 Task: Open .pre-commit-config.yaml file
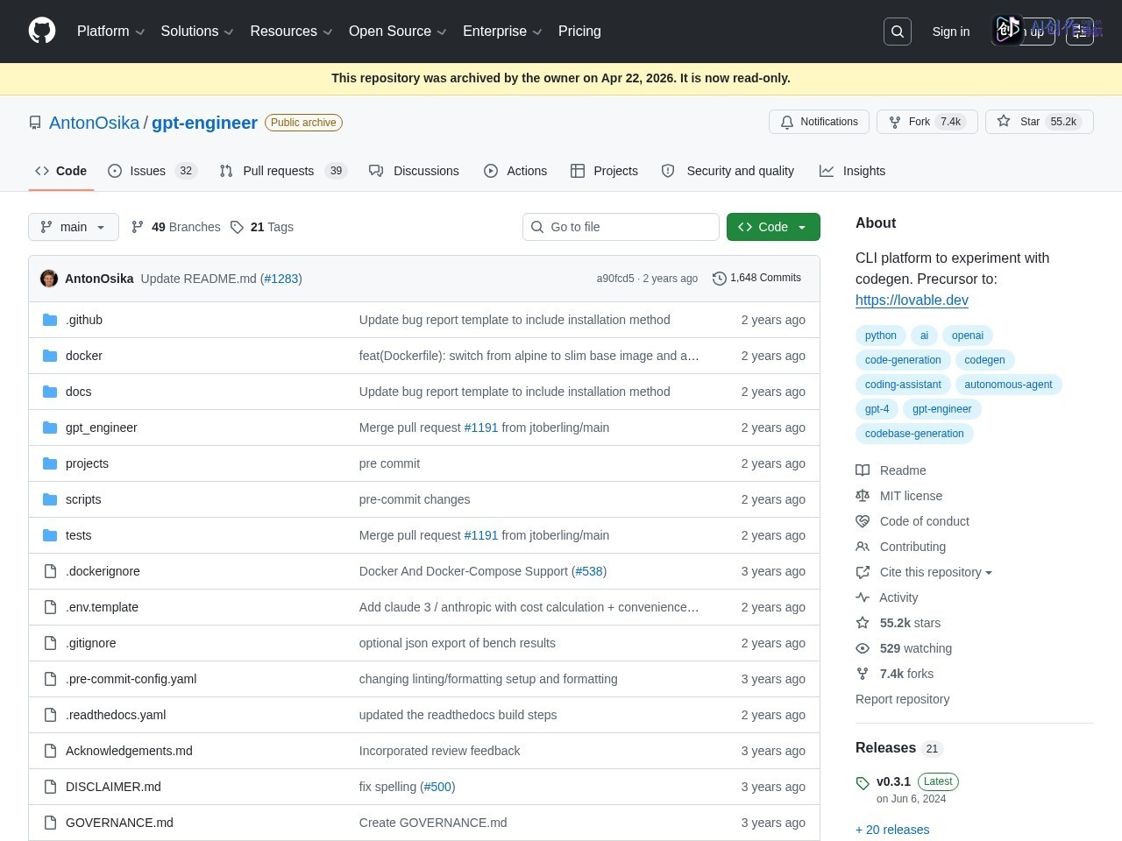tap(131, 679)
